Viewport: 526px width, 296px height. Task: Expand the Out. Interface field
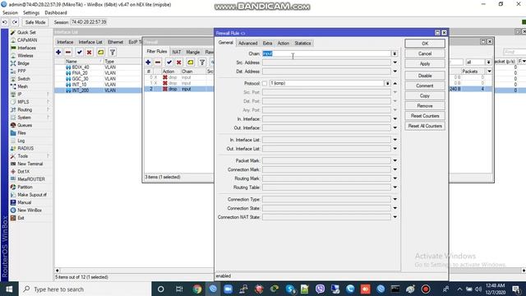394,128
